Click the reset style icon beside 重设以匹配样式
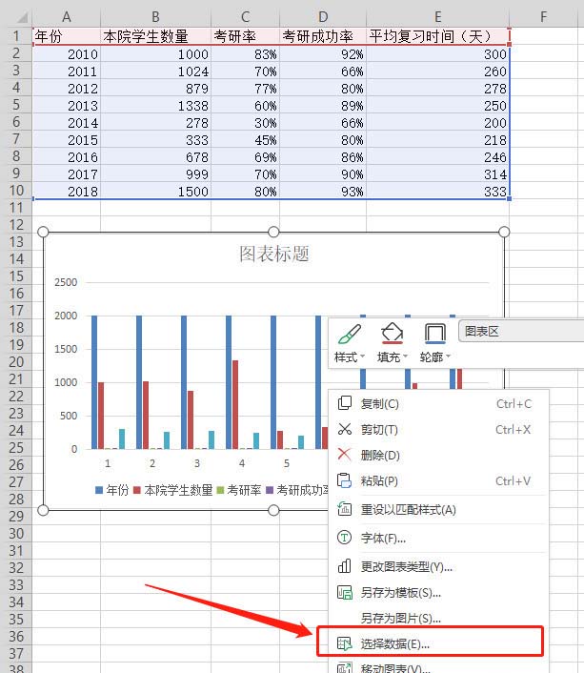The height and width of the screenshot is (673, 584). pyautogui.click(x=345, y=509)
